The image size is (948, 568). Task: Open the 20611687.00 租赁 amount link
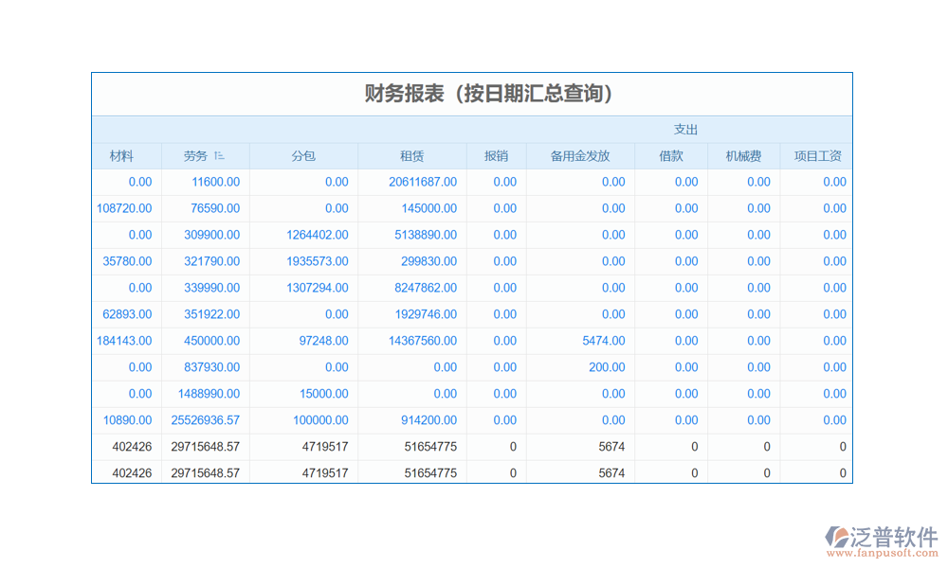point(423,182)
